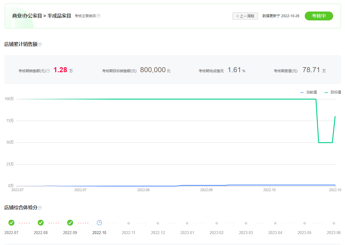Select the 2023.06 timeline dot
This screenshot has width=345, height=245.
coord(334,223)
